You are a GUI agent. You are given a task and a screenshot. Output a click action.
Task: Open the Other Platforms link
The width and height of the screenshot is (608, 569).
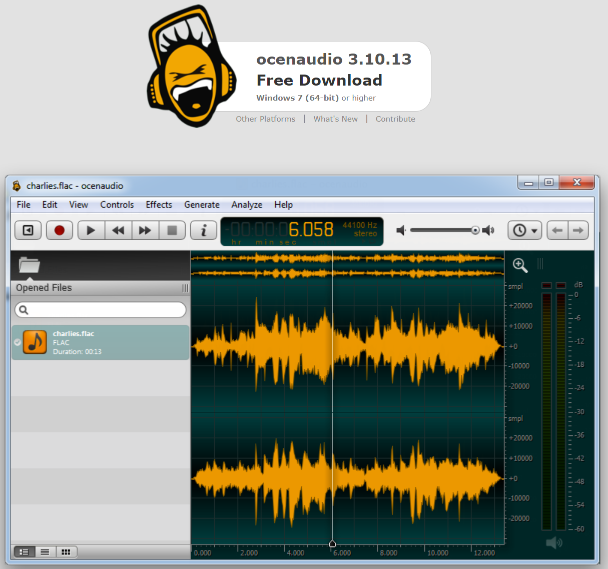point(266,119)
